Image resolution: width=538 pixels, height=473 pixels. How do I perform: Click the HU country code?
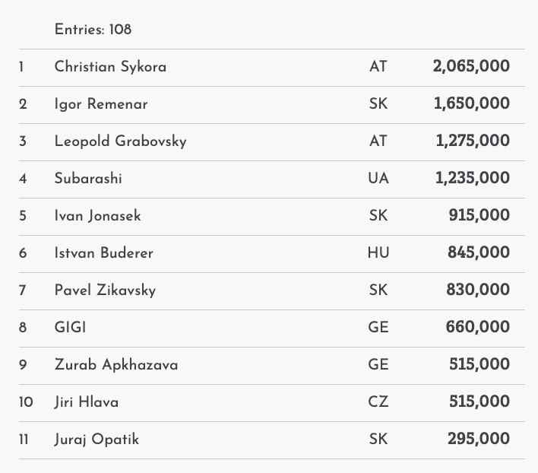pos(378,253)
